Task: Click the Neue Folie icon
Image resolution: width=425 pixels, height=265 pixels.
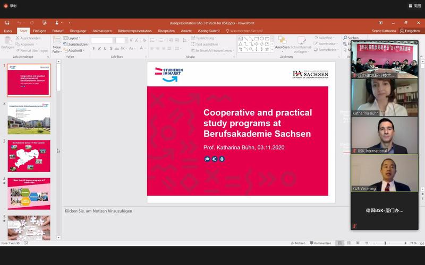Action: pyautogui.click(x=57, y=44)
